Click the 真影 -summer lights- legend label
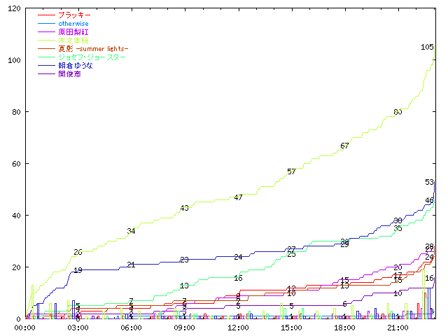448x336 pixels. [x=93, y=48]
